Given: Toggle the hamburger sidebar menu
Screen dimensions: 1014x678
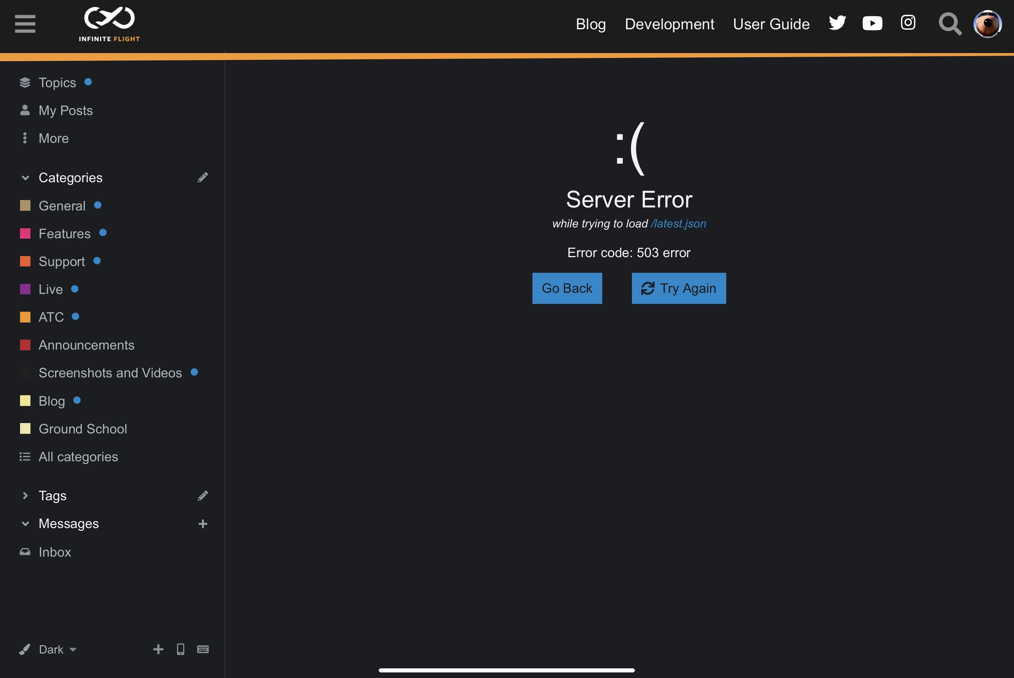Looking at the screenshot, I should (25, 24).
